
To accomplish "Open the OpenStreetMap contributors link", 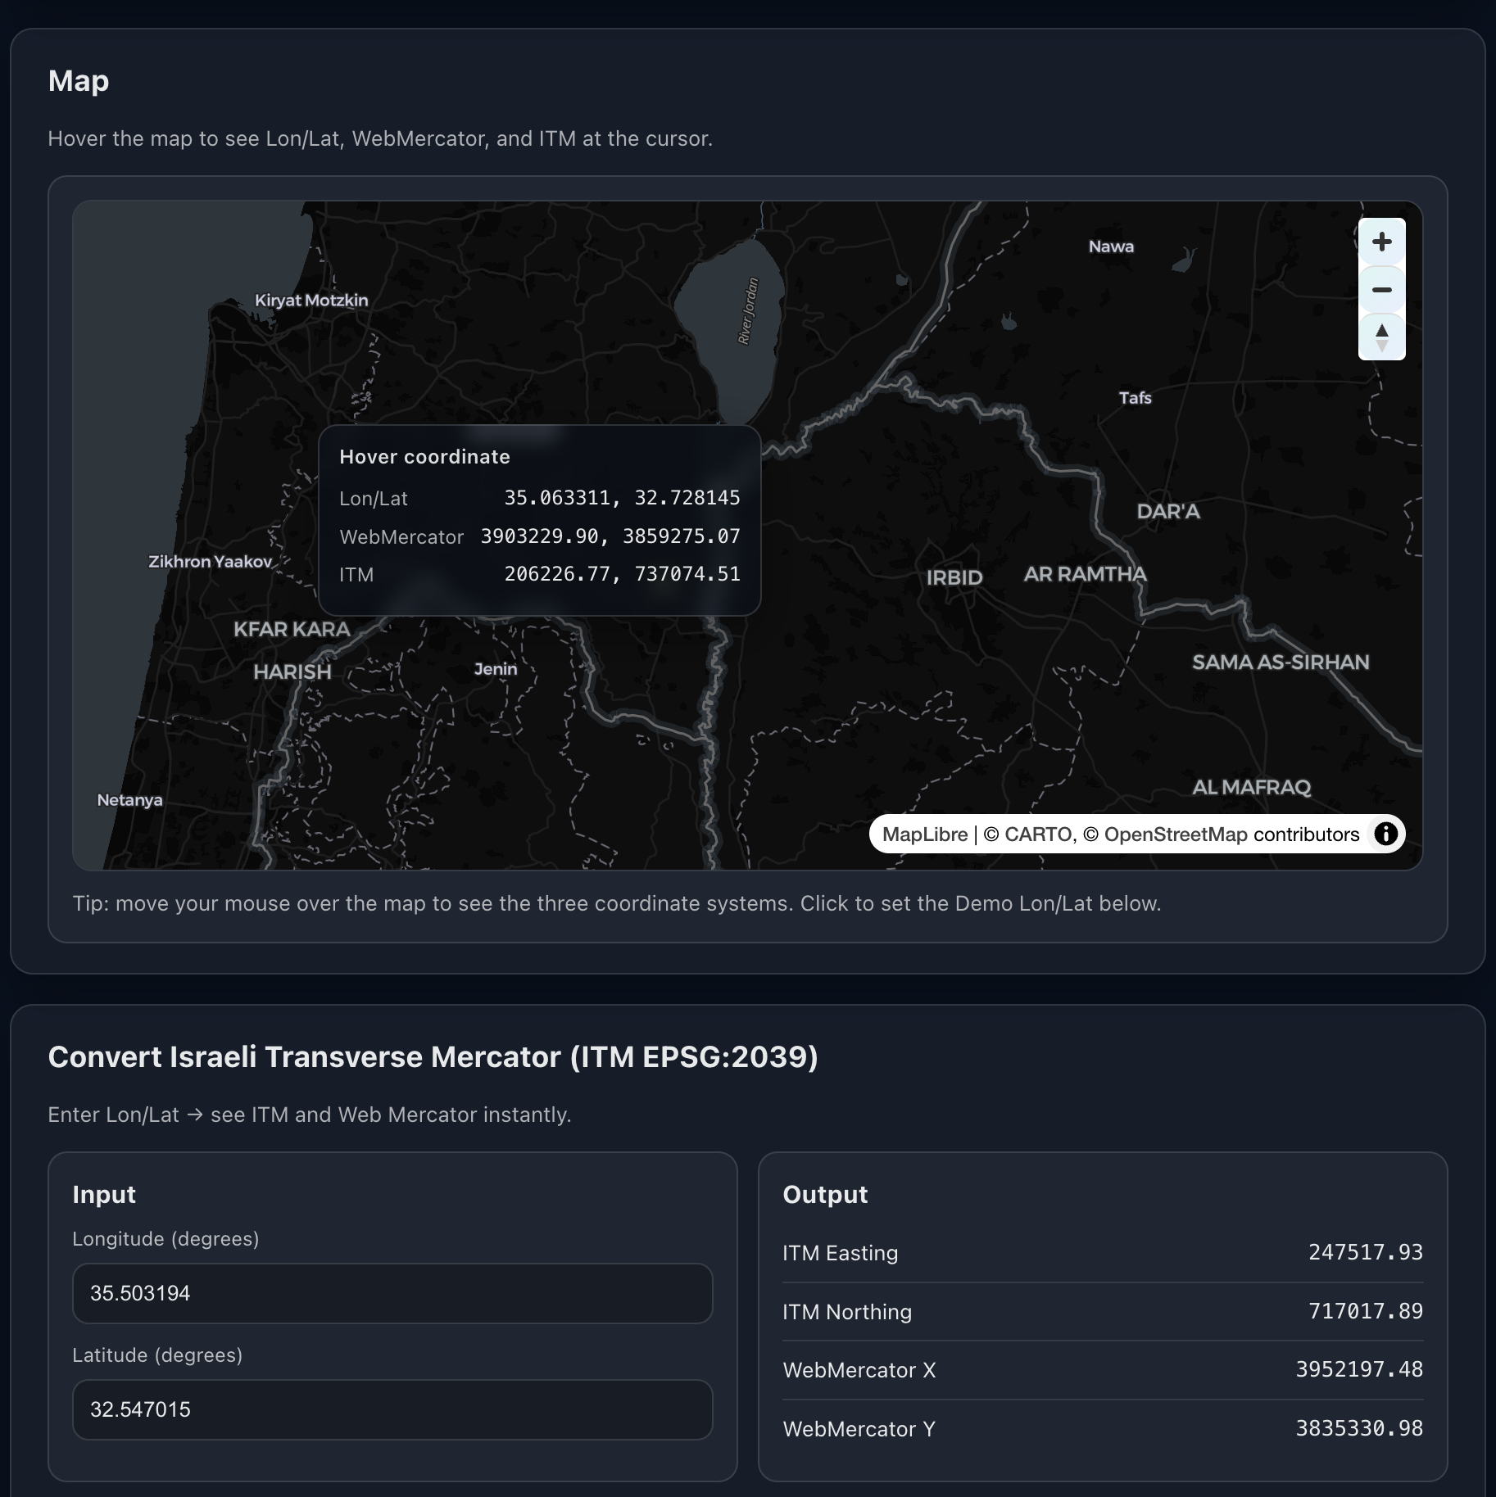I will coord(1177,834).
